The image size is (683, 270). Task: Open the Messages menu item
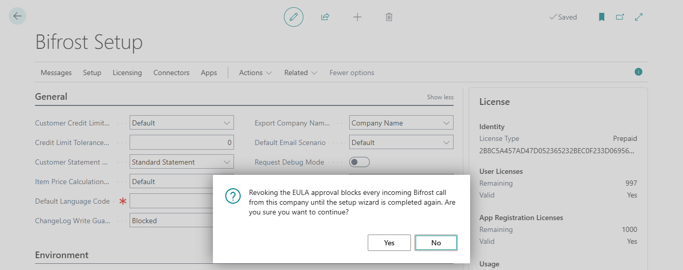(x=56, y=73)
